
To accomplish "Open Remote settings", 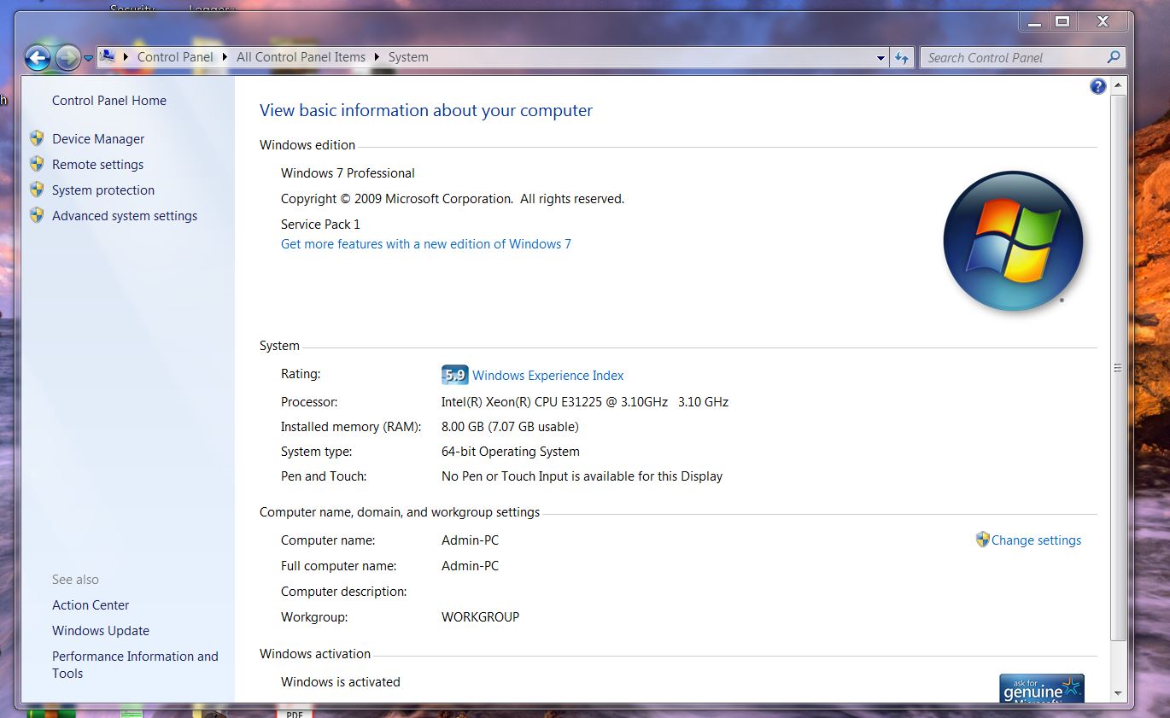I will [x=97, y=165].
